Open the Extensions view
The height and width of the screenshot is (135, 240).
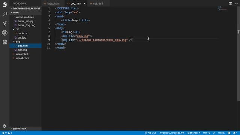point(4,42)
